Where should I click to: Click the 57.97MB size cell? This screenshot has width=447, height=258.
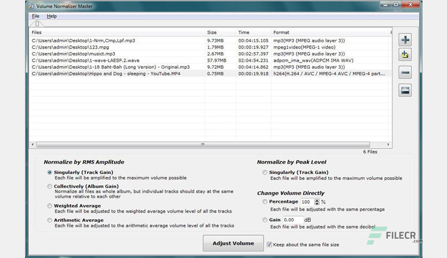217,60
